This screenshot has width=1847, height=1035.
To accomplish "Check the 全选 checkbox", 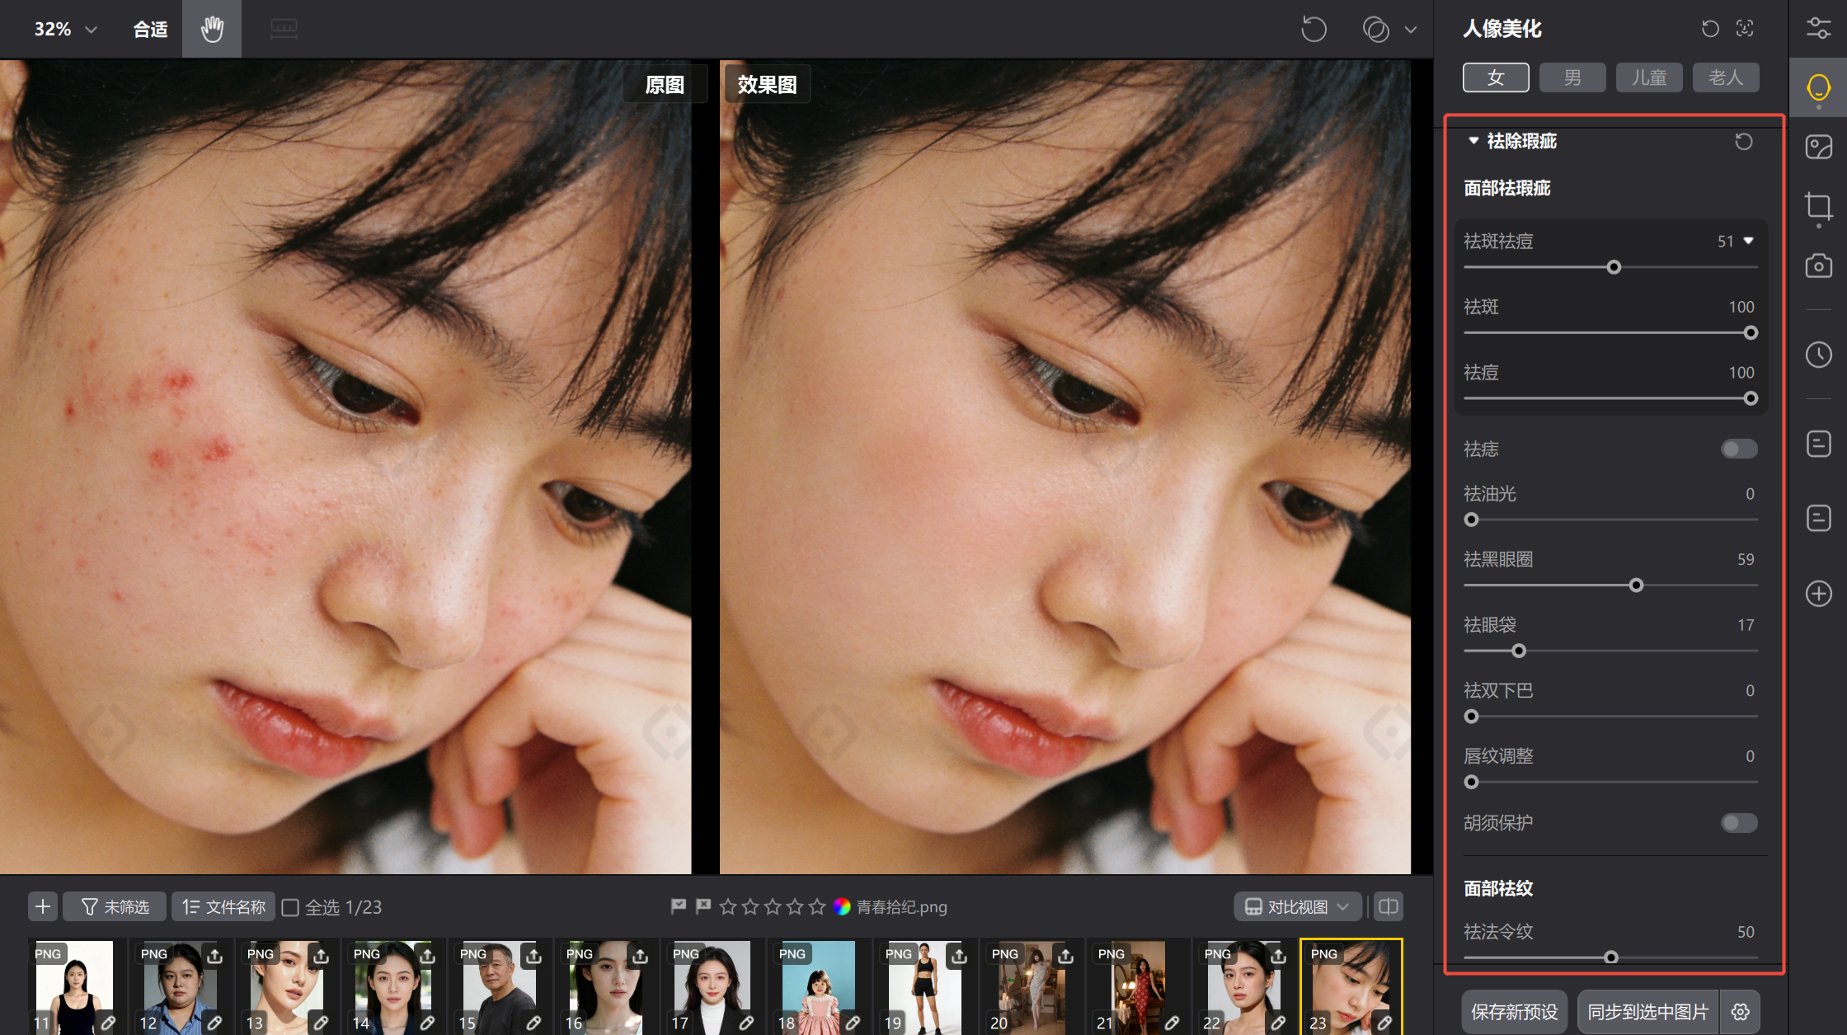I will click(290, 908).
